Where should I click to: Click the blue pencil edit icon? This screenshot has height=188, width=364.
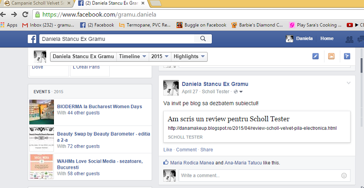click(315, 56)
